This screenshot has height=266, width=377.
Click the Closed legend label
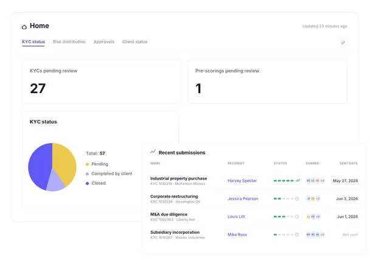pos(99,183)
